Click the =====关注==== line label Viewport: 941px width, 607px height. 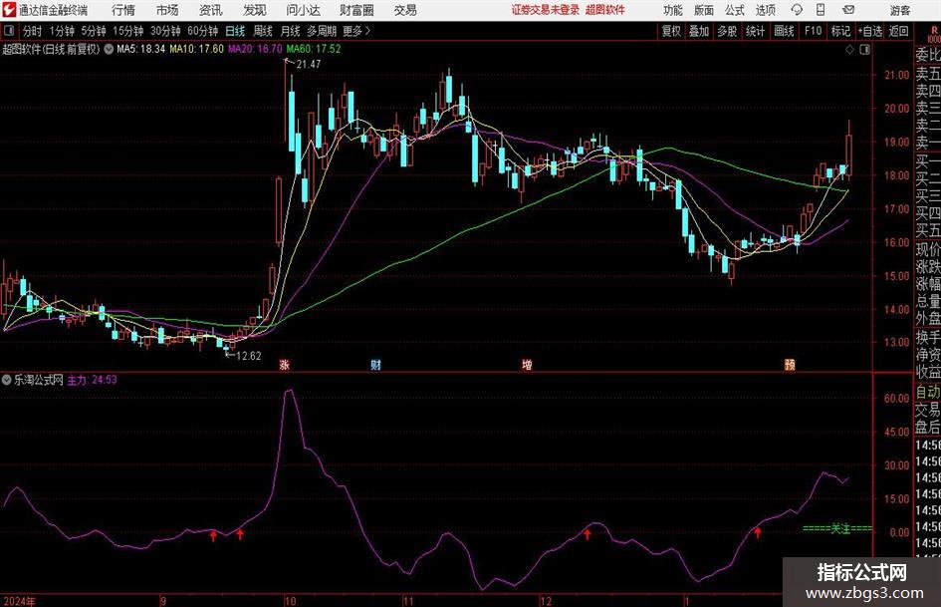click(x=837, y=529)
